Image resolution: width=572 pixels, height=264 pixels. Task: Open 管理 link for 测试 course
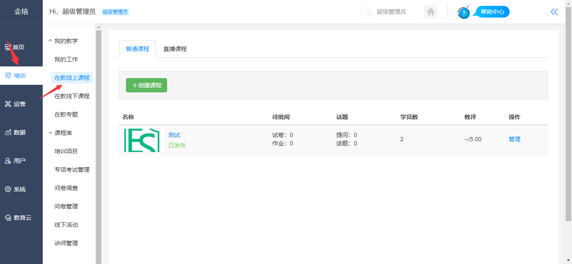point(514,139)
